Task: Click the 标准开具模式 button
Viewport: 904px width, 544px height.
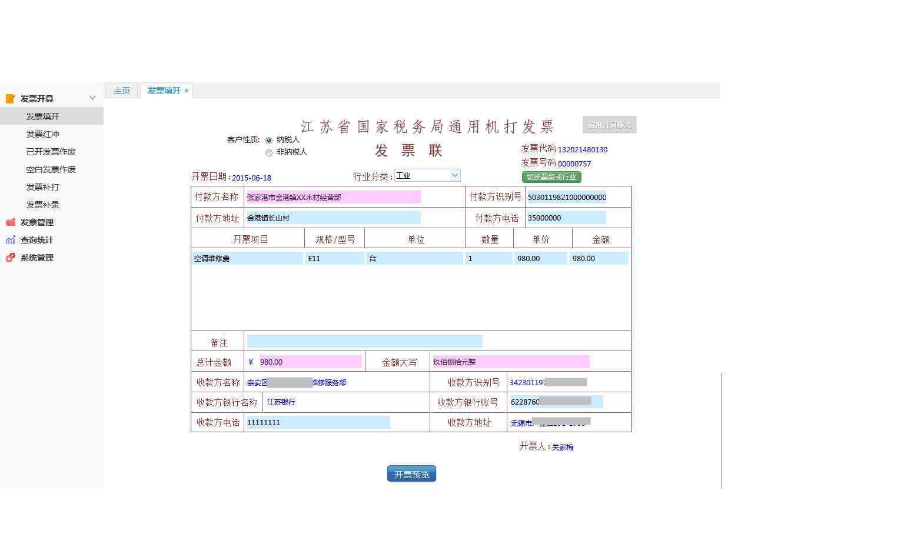Action: [609, 125]
